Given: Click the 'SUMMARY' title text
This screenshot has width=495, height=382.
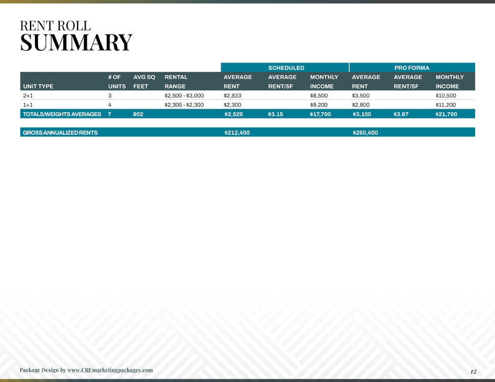Looking at the screenshot, I should tap(76, 42).
